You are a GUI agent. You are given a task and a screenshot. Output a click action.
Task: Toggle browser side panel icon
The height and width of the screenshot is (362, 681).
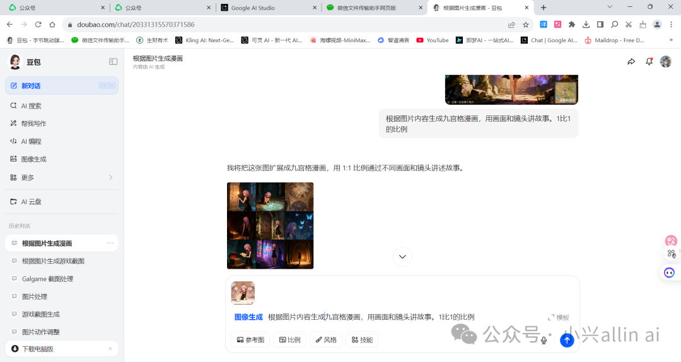(600, 25)
